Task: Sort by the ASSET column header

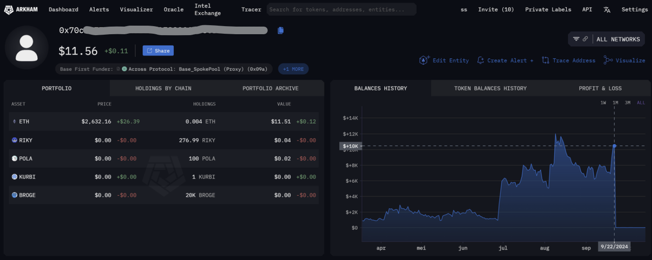Action: tap(18, 104)
